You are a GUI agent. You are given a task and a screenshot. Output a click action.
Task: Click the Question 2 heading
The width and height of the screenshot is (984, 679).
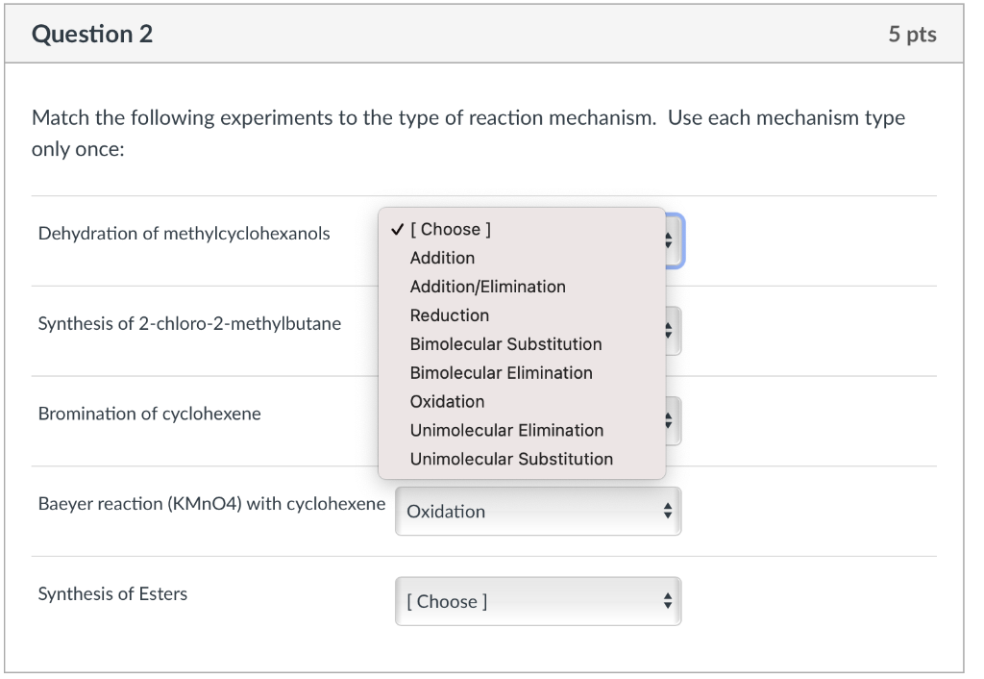(92, 35)
